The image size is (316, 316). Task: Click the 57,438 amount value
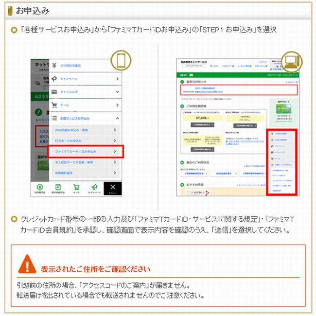click(202, 118)
